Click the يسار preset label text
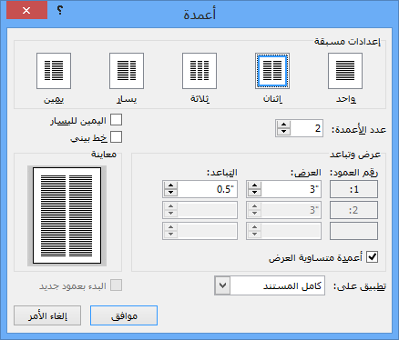The height and width of the screenshot is (340, 399). pos(127,99)
